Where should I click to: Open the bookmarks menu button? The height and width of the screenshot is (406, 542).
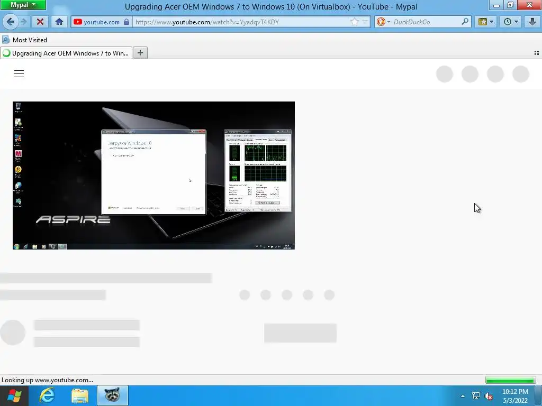486,22
